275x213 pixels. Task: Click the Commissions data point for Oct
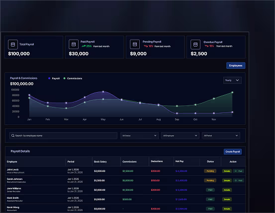[195, 105]
